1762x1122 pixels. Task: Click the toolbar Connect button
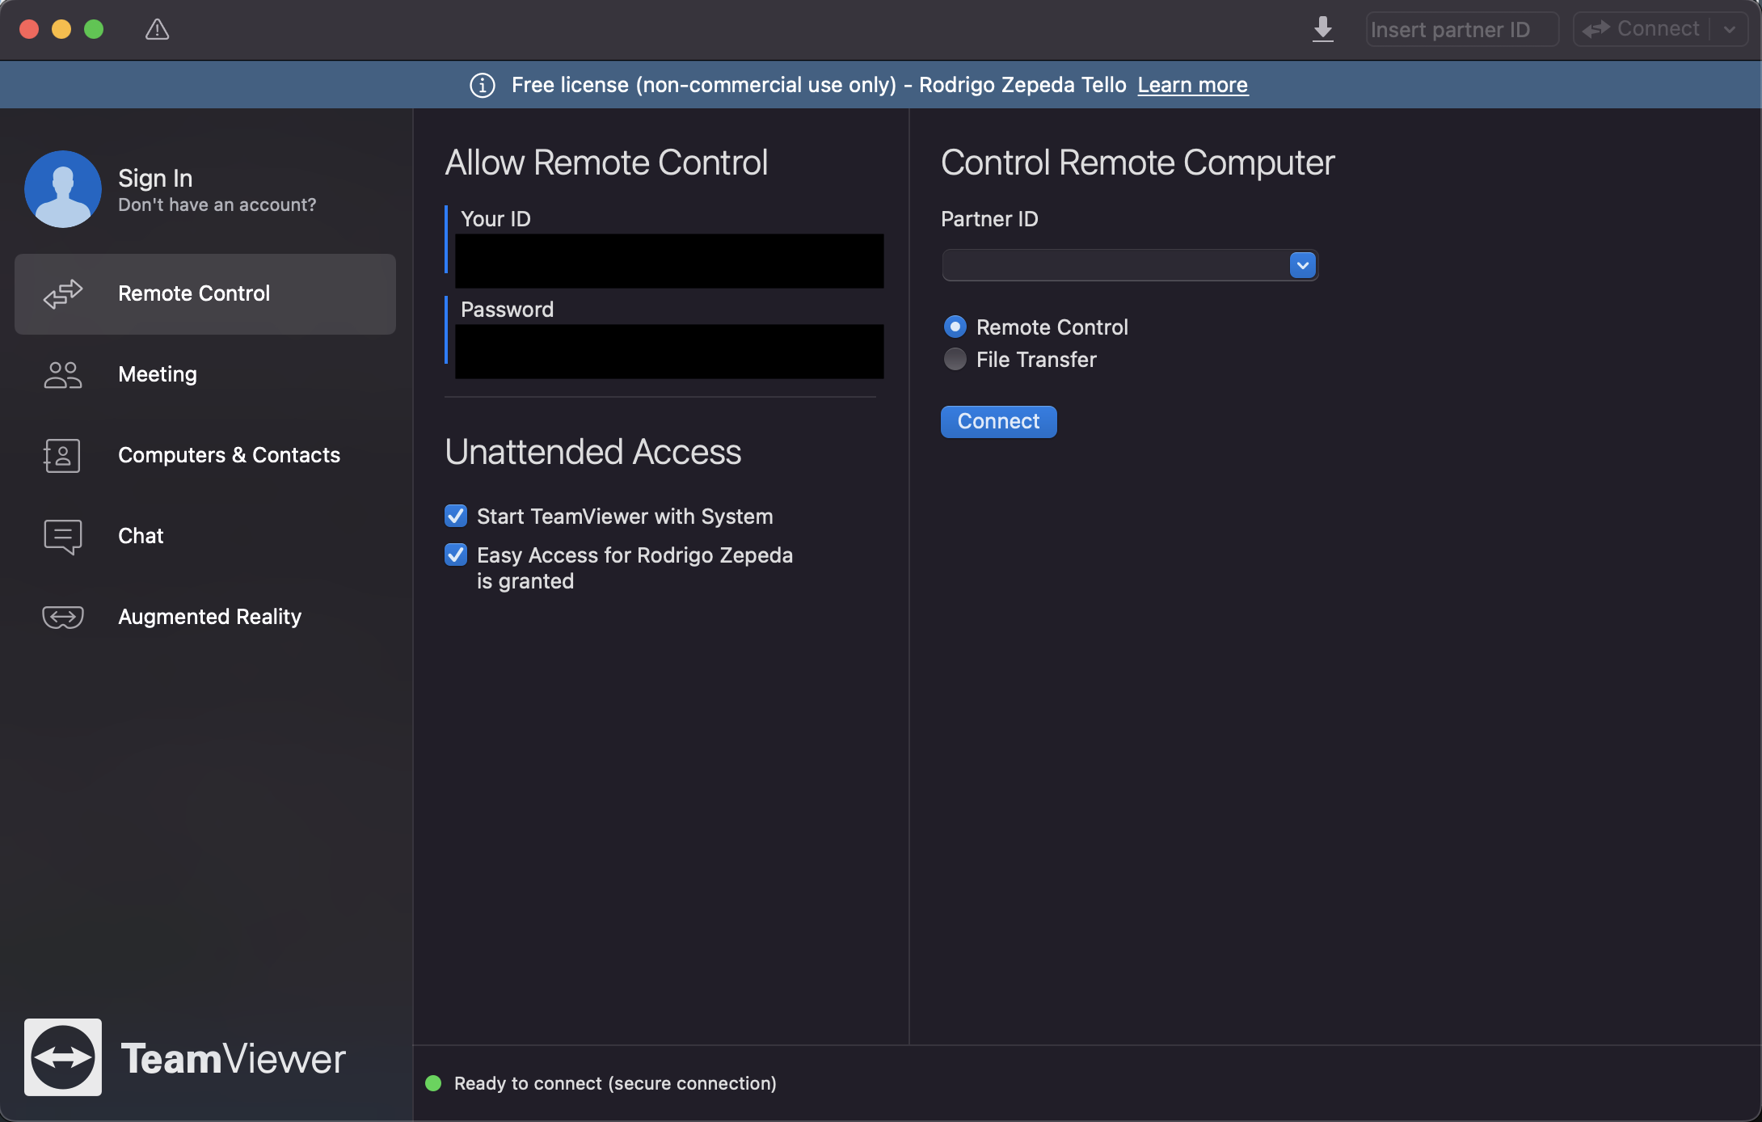pos(1641,30)
